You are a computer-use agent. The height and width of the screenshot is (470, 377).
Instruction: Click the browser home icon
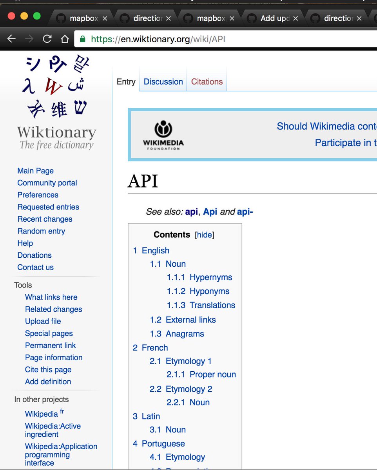65,39
